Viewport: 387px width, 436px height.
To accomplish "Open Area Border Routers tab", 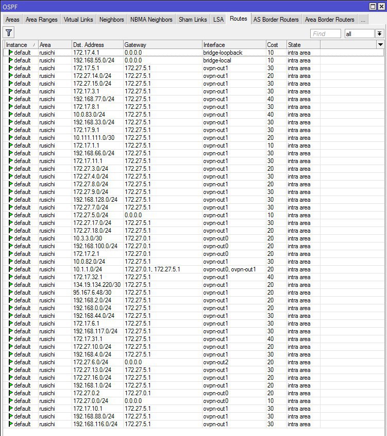I will click(329, 20).
